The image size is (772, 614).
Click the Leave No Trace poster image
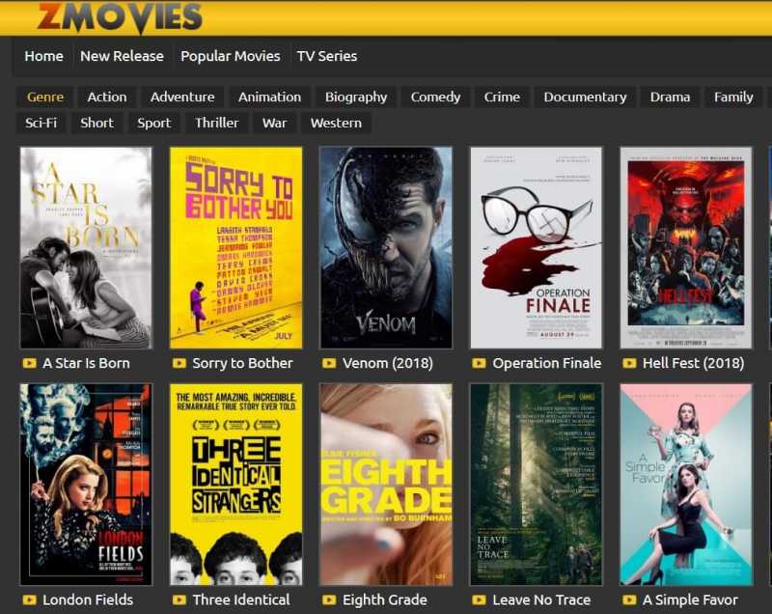click(535, 484)
